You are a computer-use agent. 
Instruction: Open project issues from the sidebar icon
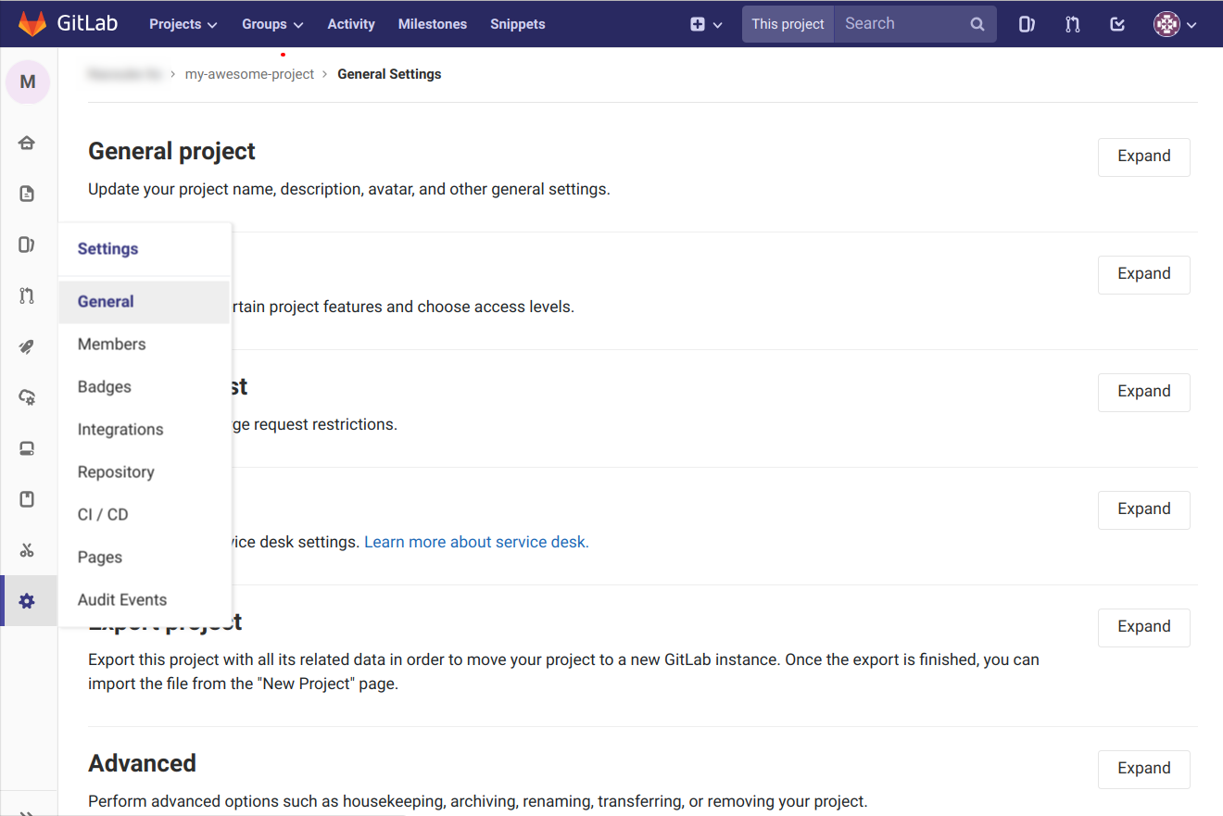(28, 244)
